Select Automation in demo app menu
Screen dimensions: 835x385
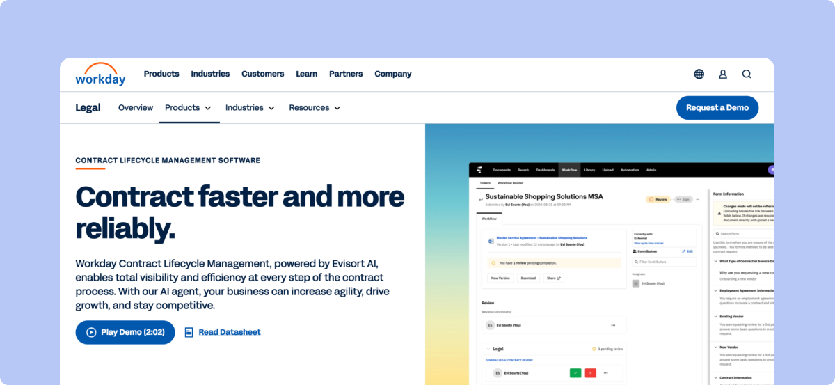point(630,170)
